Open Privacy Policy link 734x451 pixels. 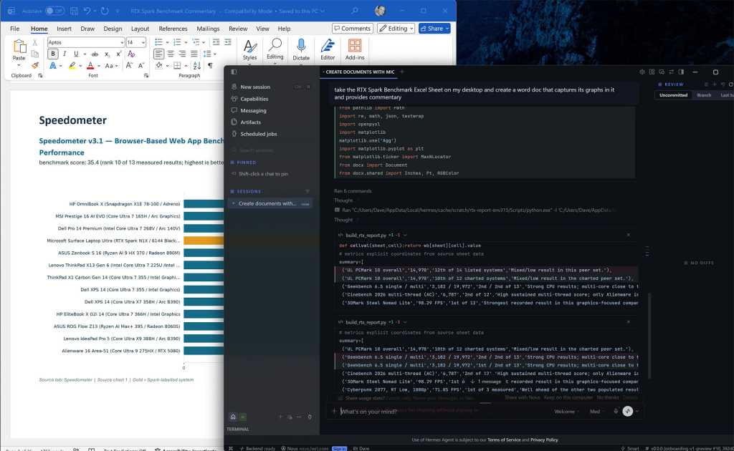coord(544,440)
